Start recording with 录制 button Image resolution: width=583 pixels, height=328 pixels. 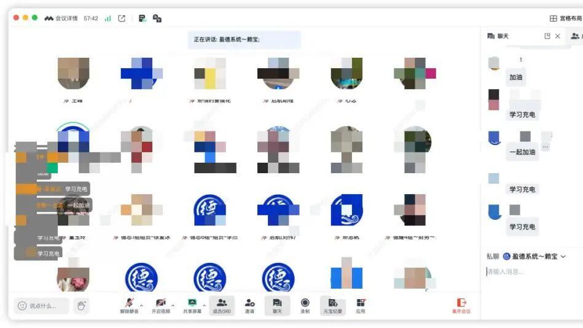pyautogui.click(x=305, y=306)
